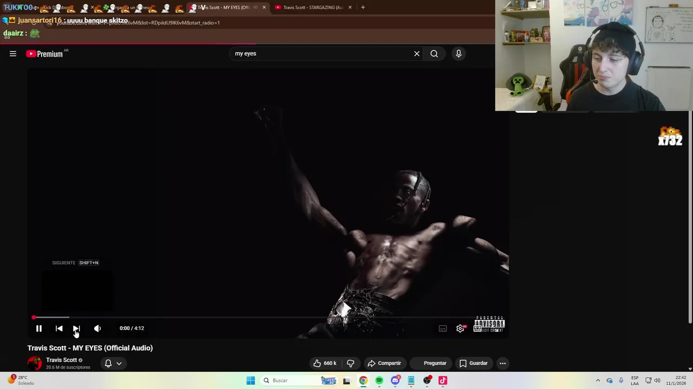Open a new browser tab

pyautogui.click(x=363, y=8)
